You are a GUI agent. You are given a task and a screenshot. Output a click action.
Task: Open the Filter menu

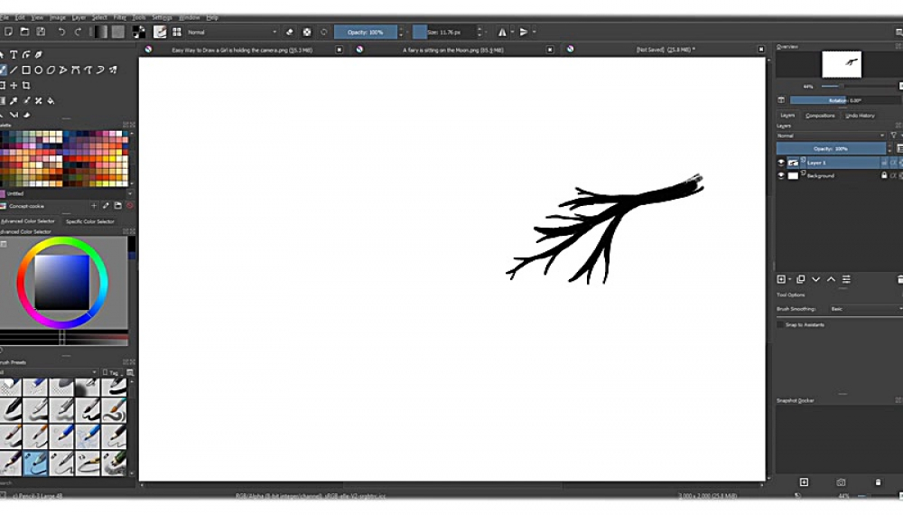(120, 17)
